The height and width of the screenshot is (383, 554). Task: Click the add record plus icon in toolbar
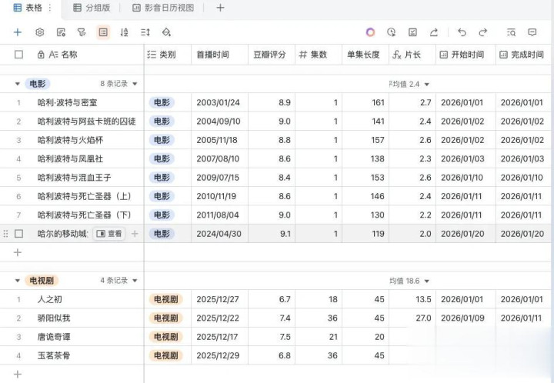[18, 32]
